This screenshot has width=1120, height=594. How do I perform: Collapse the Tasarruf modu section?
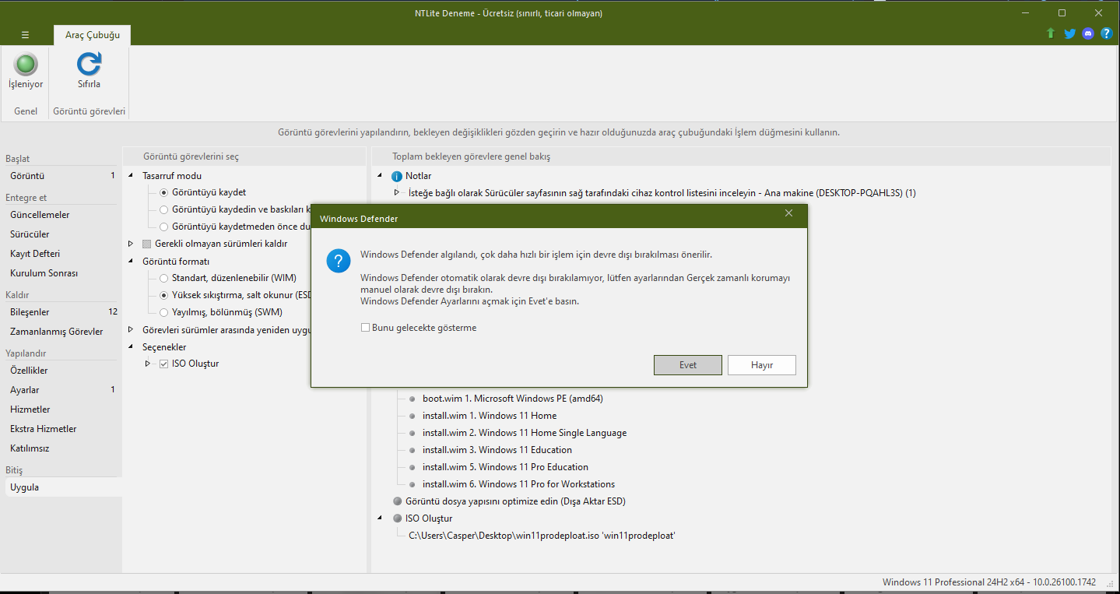tap(131, 176)
